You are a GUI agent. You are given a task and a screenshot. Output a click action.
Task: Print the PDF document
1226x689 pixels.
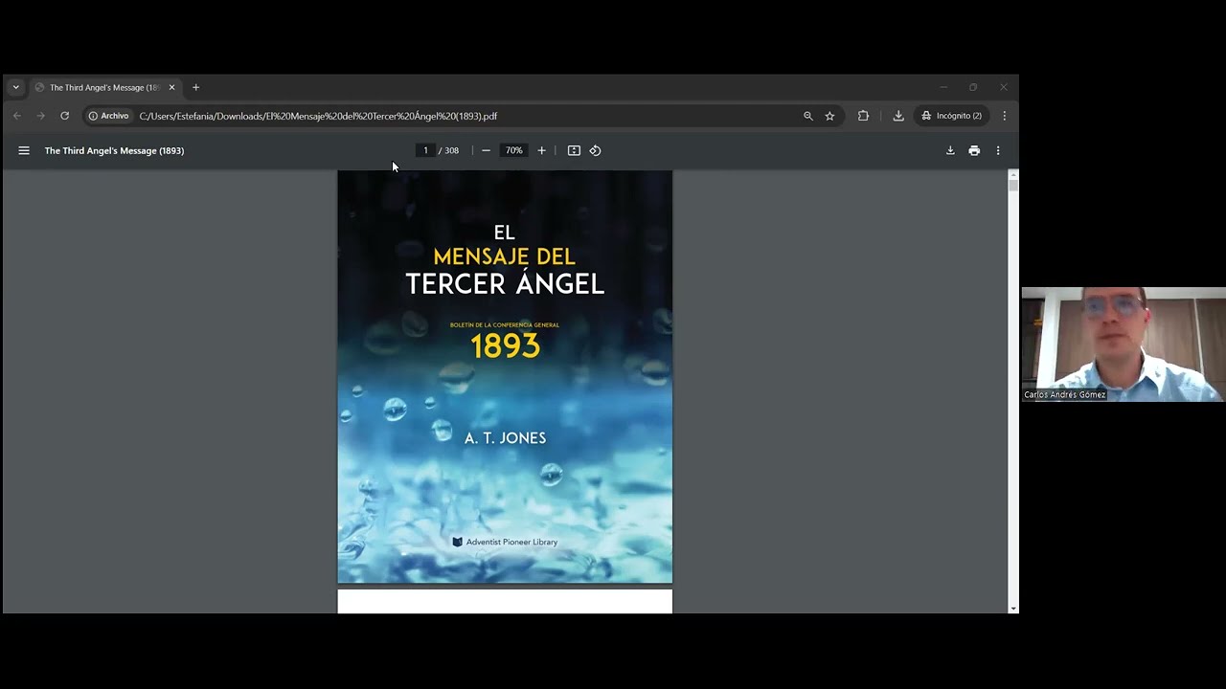point(974,150)
